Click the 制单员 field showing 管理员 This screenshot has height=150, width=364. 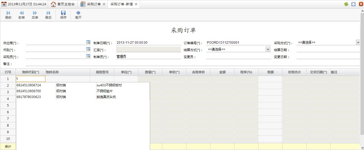tap(148, 56)
